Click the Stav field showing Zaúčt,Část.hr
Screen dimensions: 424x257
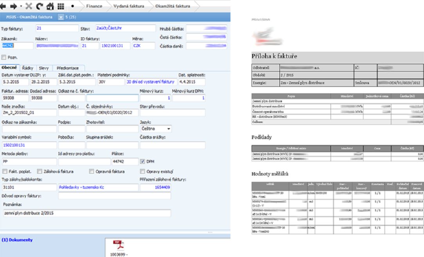tap(126, 28)
